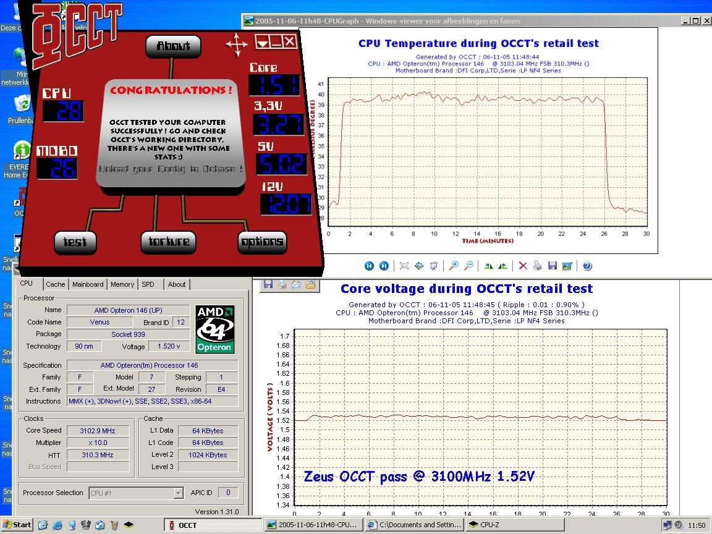Click the Technology value "90 nm"

coord(84,346)
